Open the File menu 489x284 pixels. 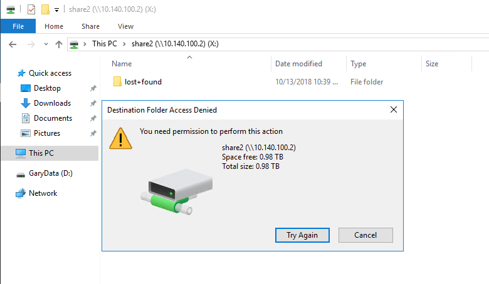tap(18, 26)
